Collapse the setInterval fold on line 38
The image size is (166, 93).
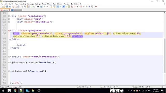coord(9,71)
